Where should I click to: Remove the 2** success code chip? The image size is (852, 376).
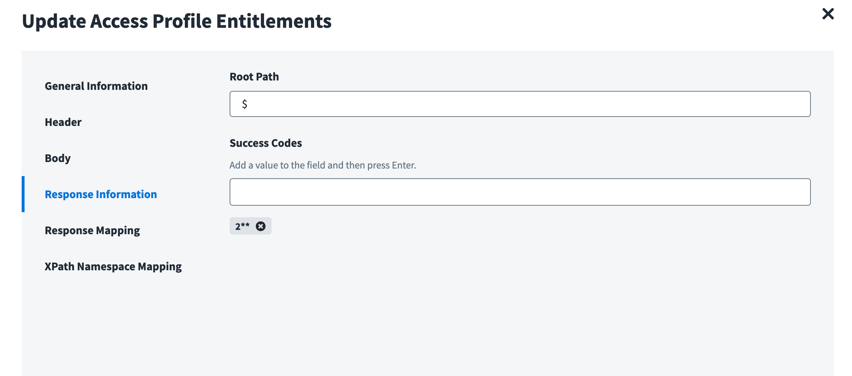point(261,226)
